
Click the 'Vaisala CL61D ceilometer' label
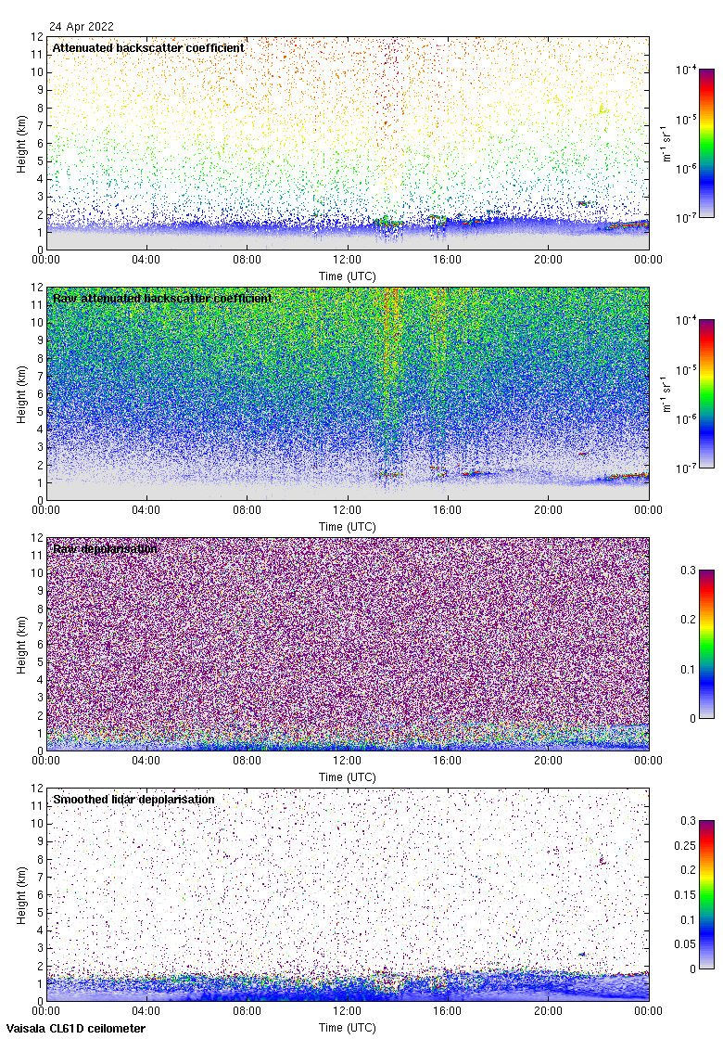72,1028
